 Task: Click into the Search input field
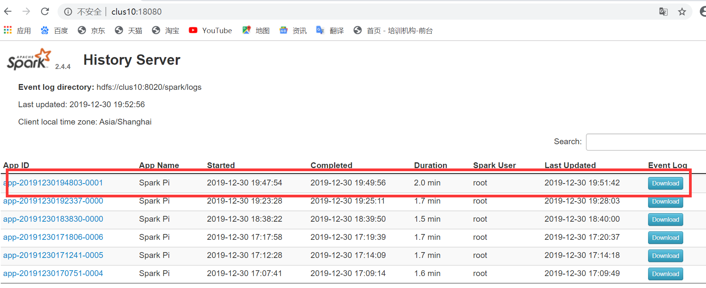tap(646, 142)
